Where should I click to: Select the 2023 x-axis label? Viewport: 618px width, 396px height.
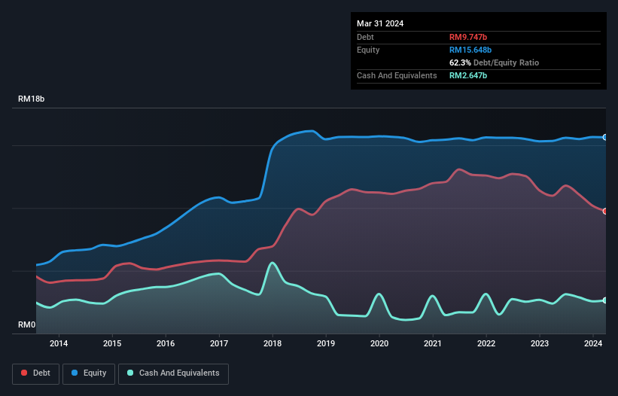pos(540,343)
